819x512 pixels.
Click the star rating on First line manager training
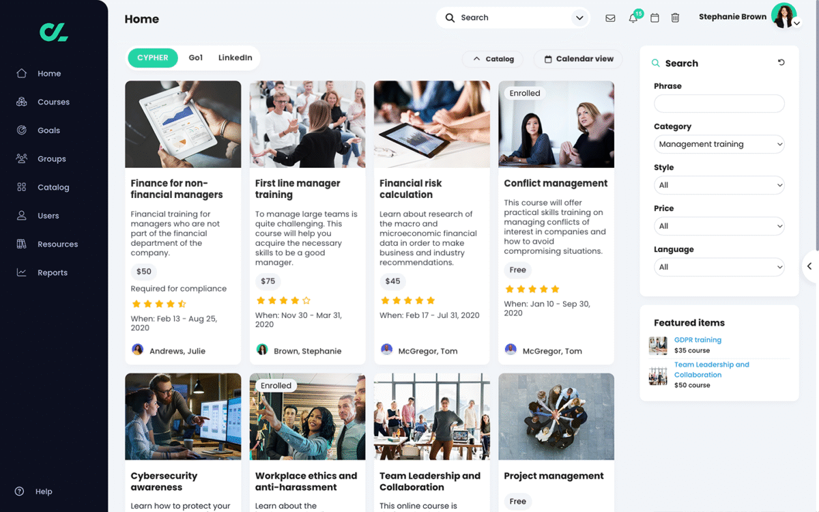tap(283, 300)
